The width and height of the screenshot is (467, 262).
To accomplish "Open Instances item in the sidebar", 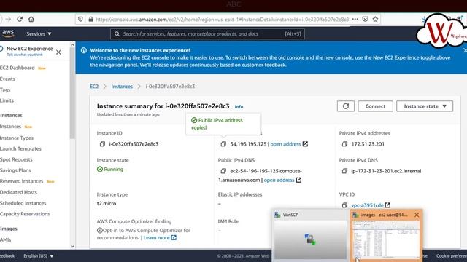I will [x=10, y=127].
